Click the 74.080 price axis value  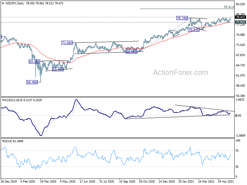241,35
